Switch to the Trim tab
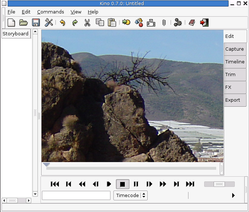 pos(235,75)
